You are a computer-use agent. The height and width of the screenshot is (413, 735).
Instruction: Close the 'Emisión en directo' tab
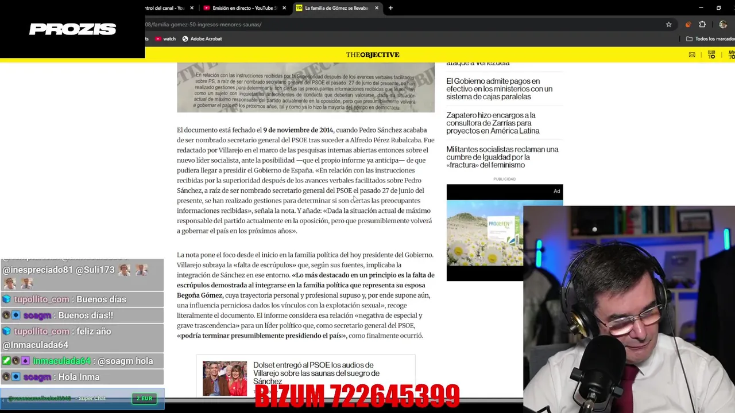[x=284, y=8]
